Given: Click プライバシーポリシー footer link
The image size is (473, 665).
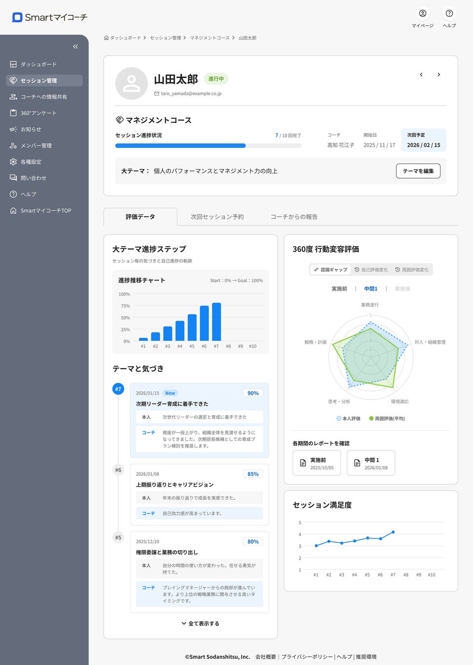Looking at the screenshot, I should 307,657.
